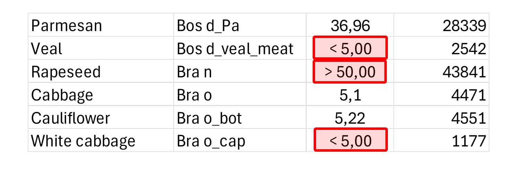
Task: Click the Cabbage name cell
Action: click(101, 95)
